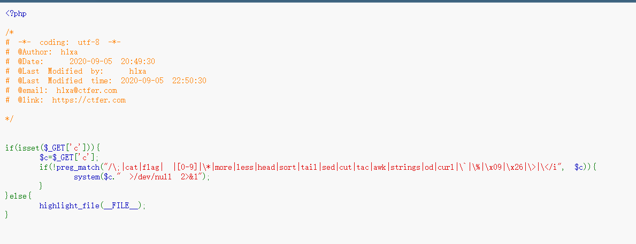Screen dimensions: 636x244
Task: Click the $c=$_GET['c'] assignment
Action: 68,157
